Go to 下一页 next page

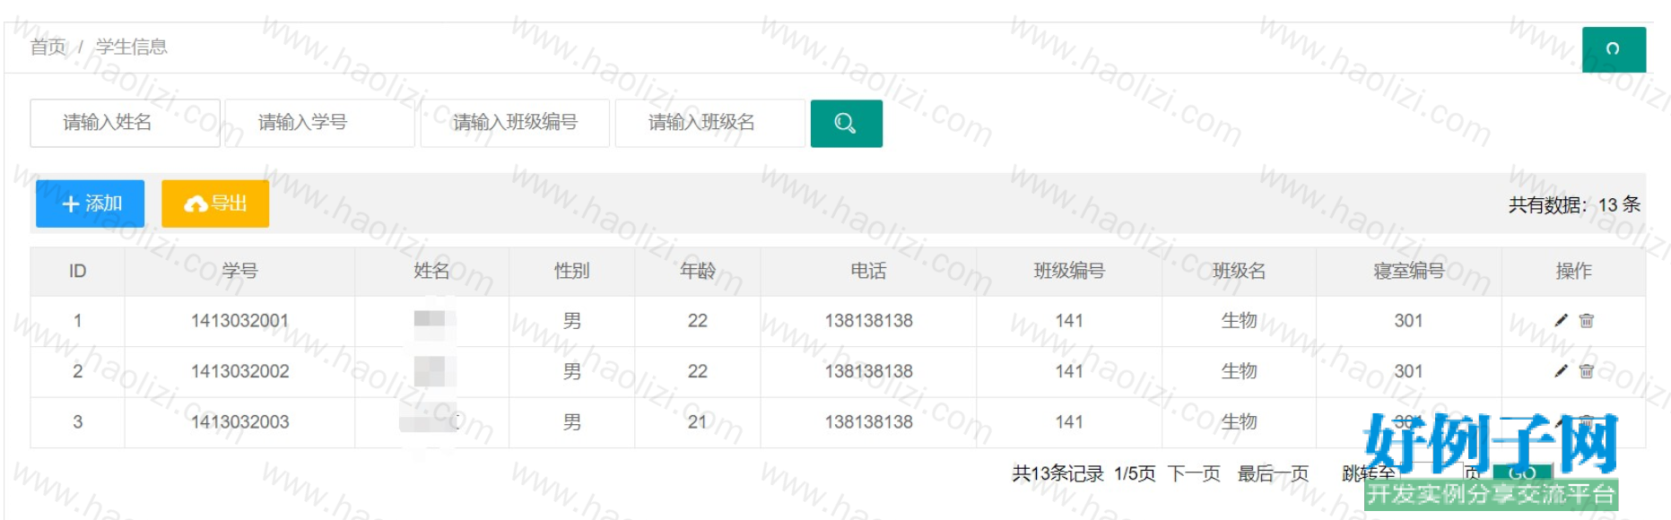(1195, 473)
